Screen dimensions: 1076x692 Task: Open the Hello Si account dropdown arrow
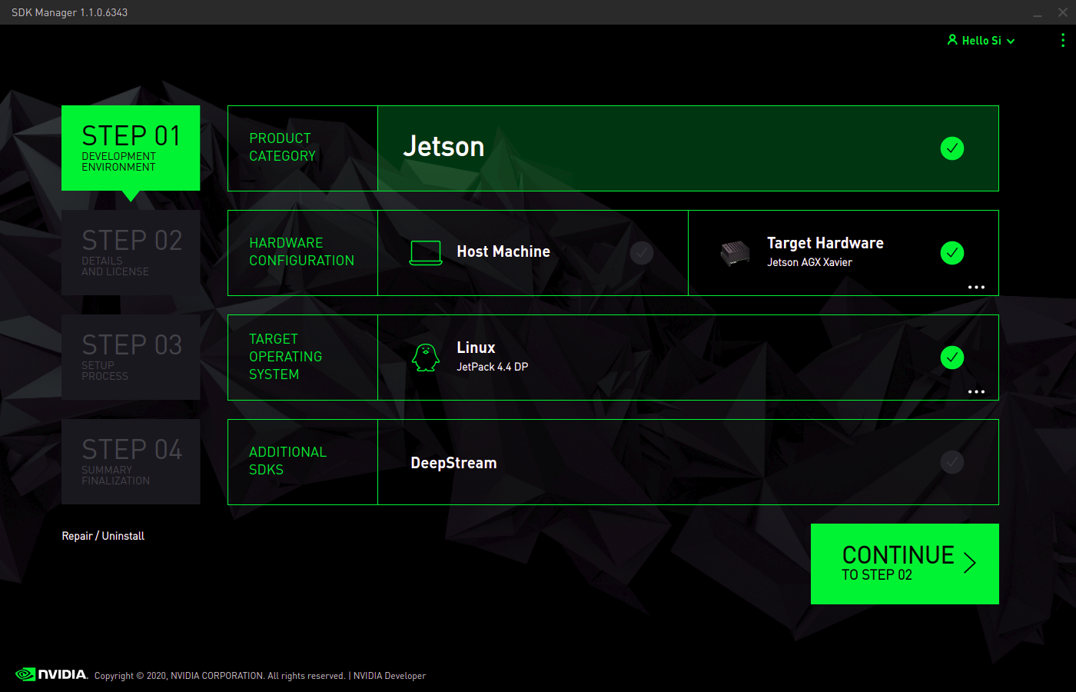pos(1011,42)
